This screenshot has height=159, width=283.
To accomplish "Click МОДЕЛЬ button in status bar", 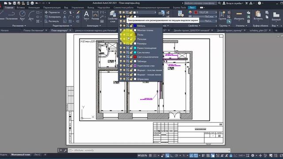I will 142,155.
